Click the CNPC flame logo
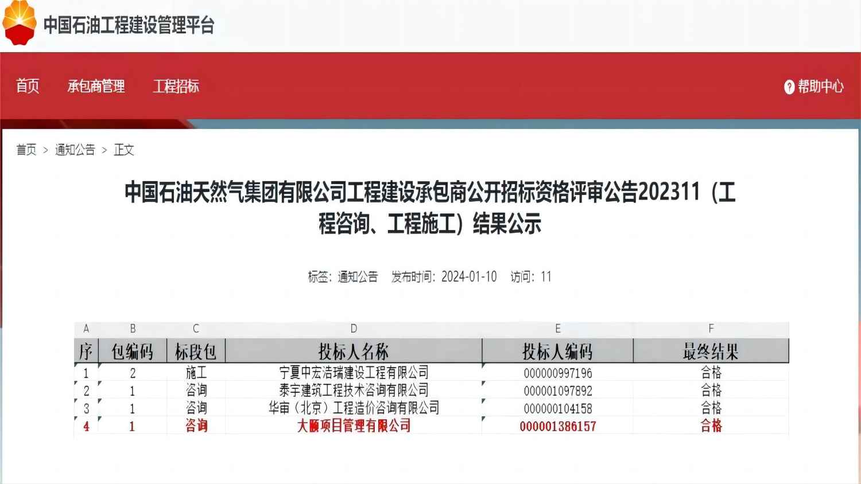This screenshot has height=484, width=861. click(x=19, y=22)
